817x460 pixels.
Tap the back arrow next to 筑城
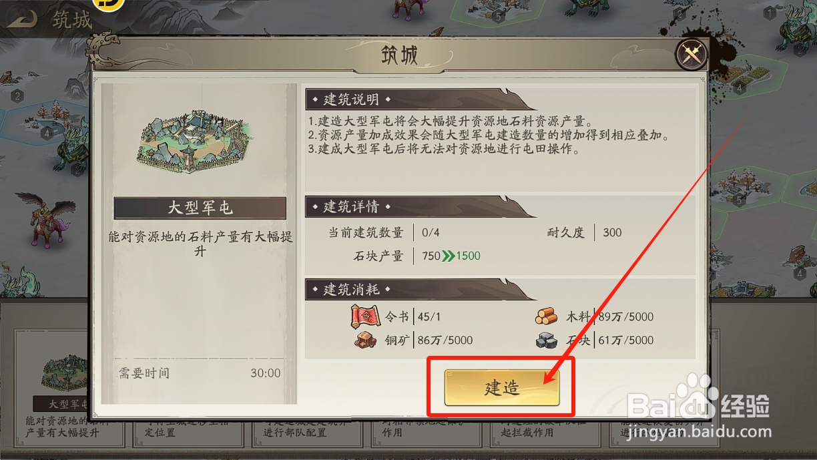coord(21,19)
